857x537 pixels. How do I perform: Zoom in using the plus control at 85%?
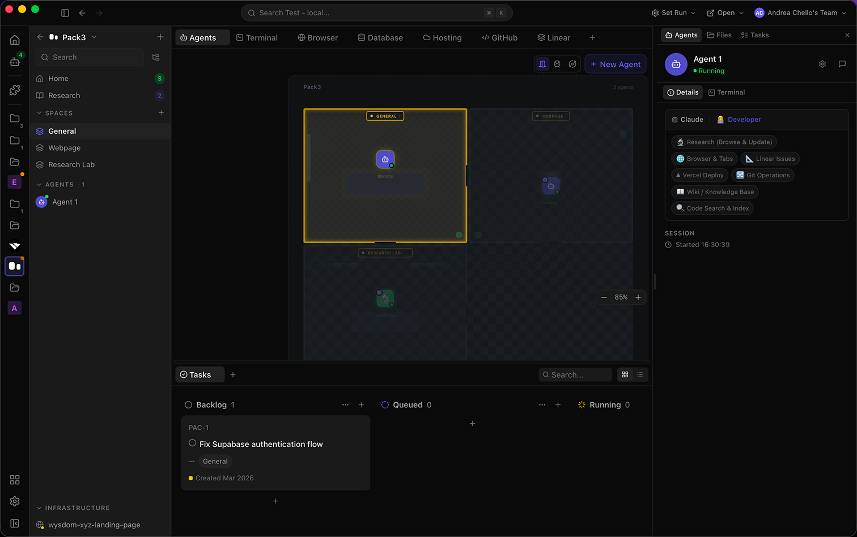pyautogui.click(x=638, y=297)
